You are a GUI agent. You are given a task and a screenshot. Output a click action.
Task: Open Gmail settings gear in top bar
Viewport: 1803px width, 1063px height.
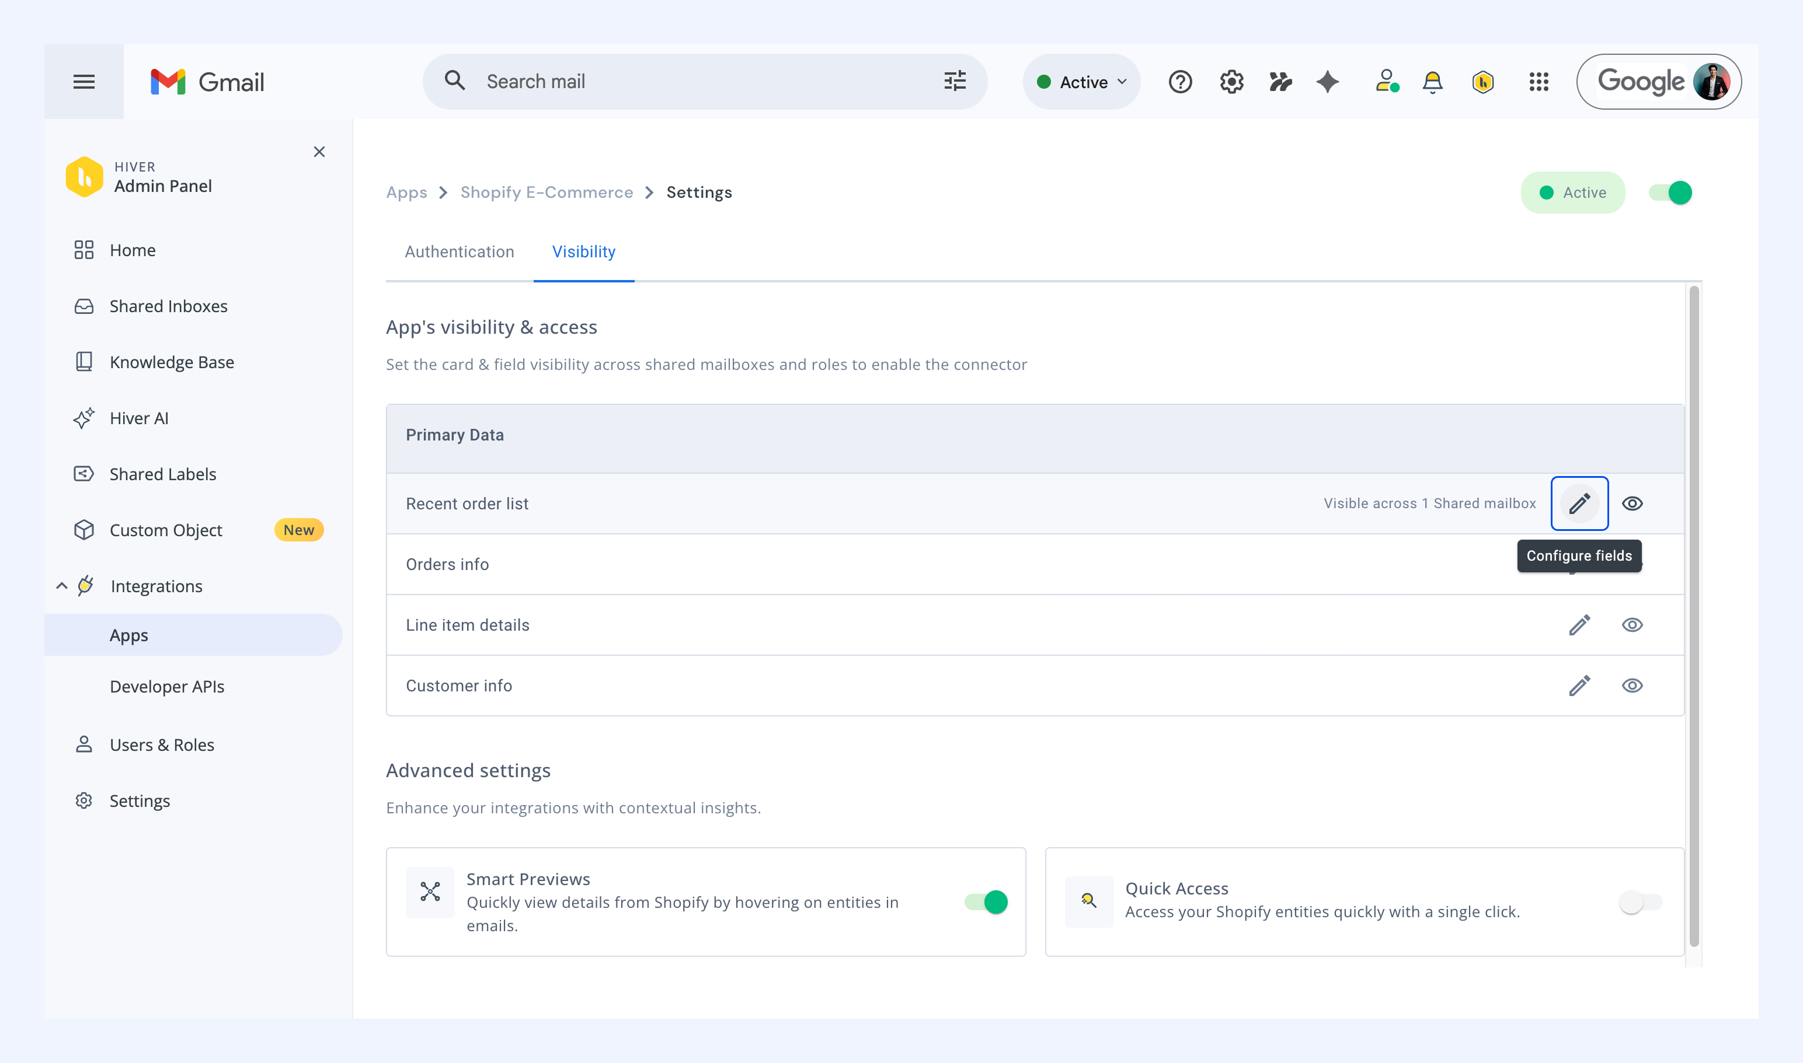1231,82
